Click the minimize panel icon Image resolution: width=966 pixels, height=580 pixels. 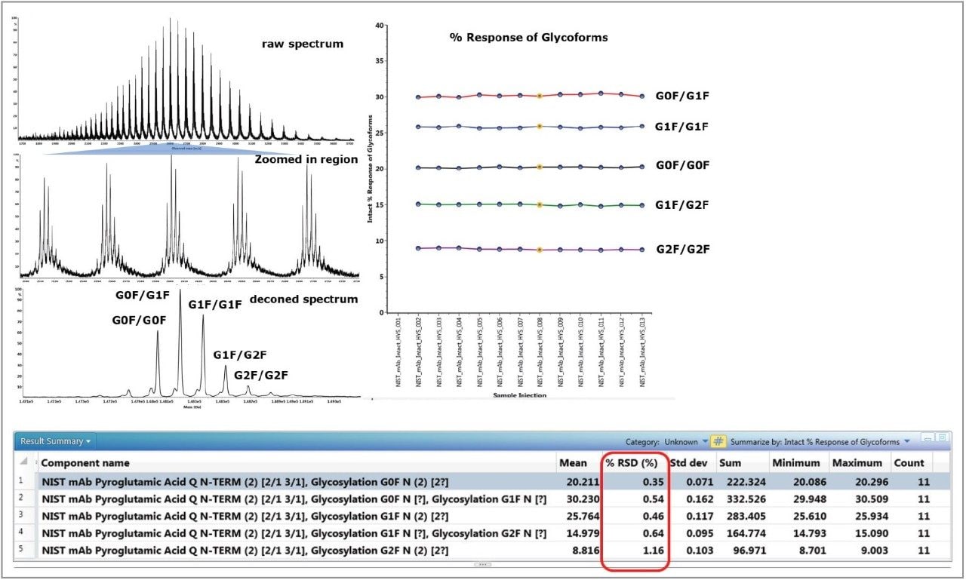click(927, 438)
